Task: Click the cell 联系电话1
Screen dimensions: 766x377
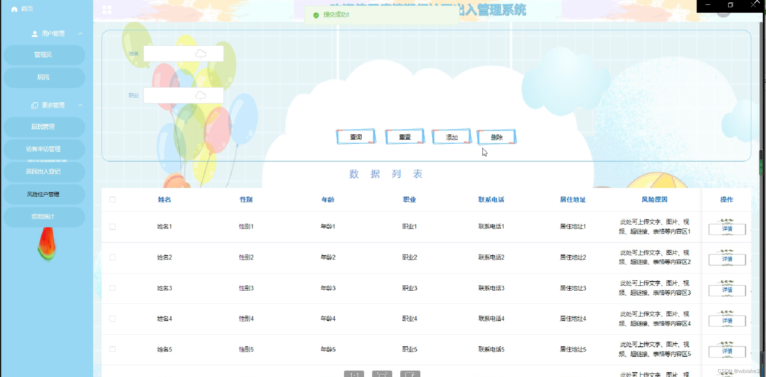Action: 491,226
